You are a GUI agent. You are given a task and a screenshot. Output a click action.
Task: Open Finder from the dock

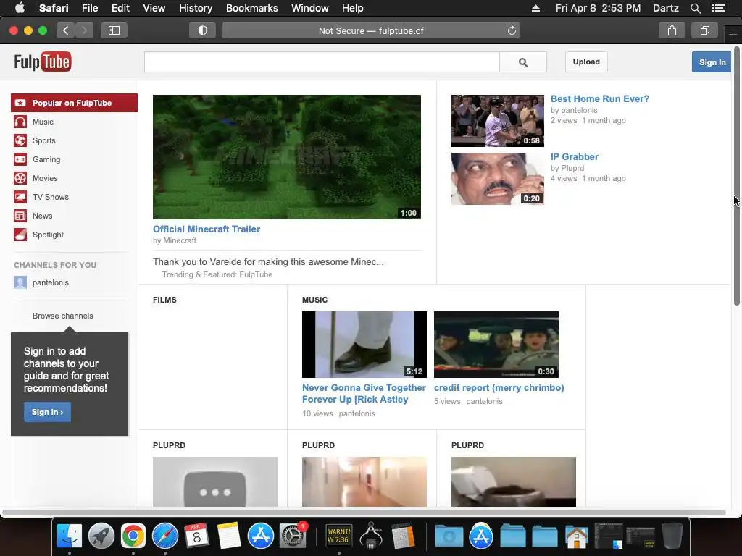70,536
